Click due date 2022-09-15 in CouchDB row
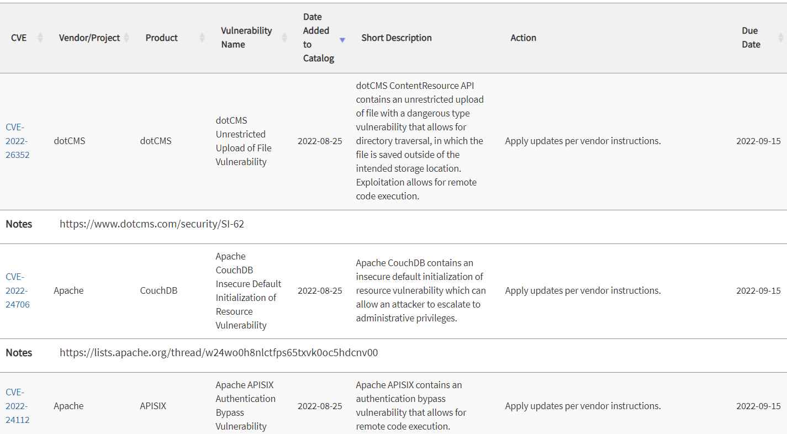This screenshot has height=434, width=787. pos(758,290)
